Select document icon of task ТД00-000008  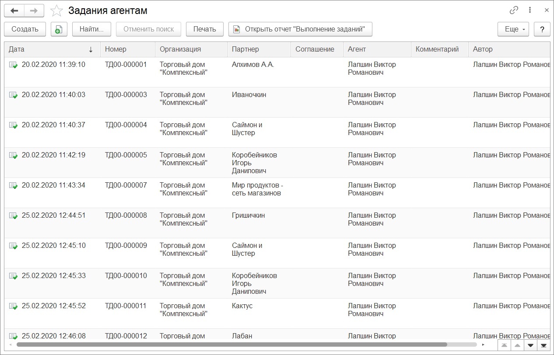pos(13,216)
